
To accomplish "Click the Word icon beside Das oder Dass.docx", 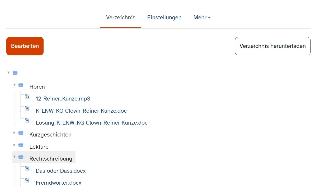I will click(27, 168).
